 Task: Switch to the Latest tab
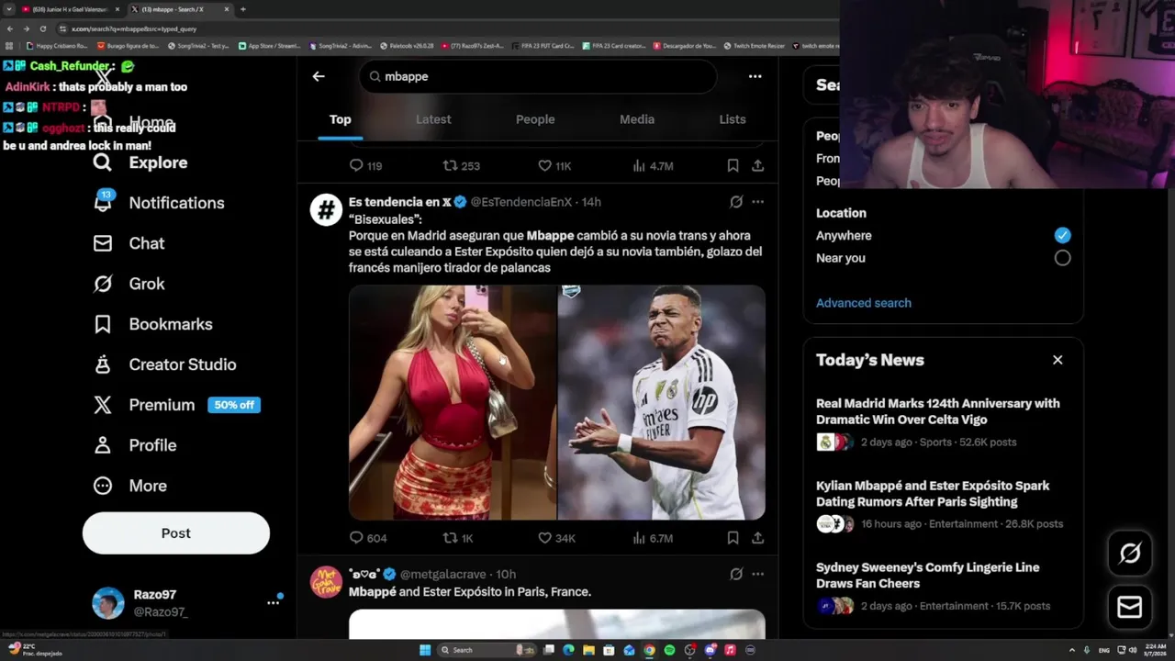(433, 119)
